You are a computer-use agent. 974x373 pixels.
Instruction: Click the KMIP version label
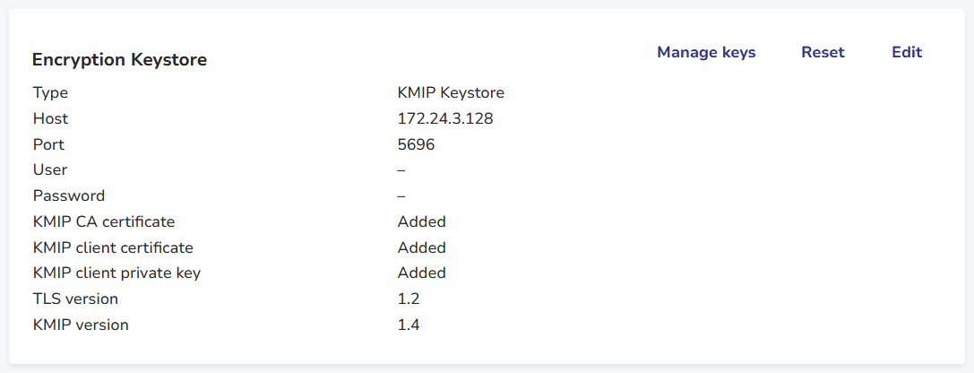tap(81, 325)
